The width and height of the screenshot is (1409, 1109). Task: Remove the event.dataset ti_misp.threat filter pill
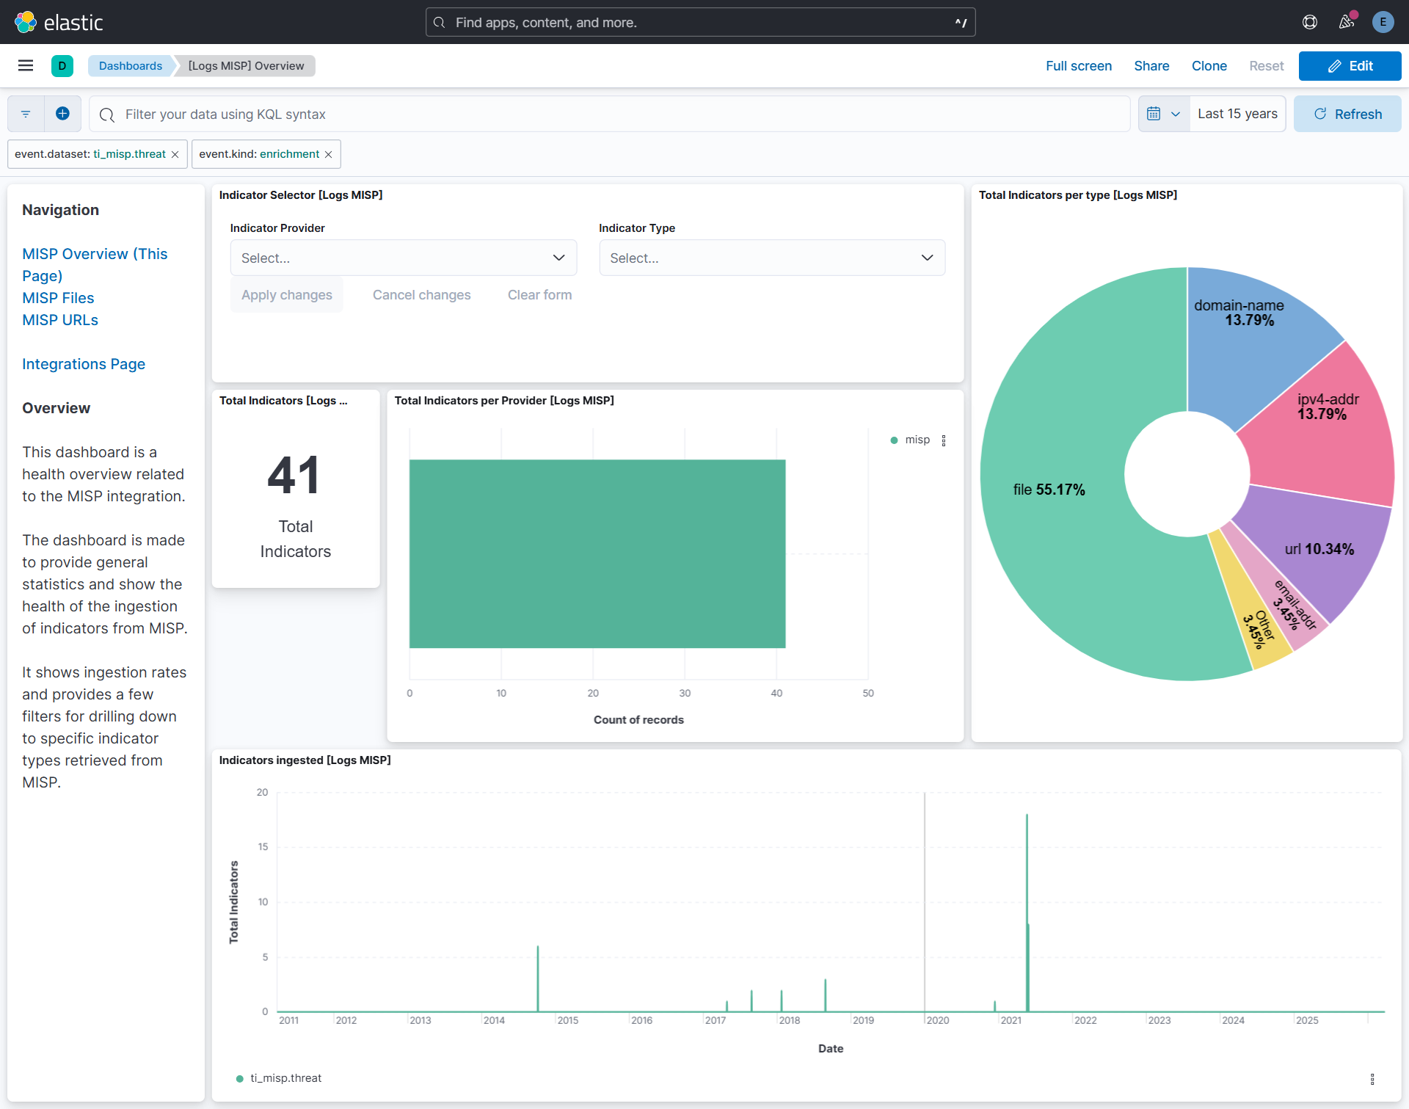(175, 153)
